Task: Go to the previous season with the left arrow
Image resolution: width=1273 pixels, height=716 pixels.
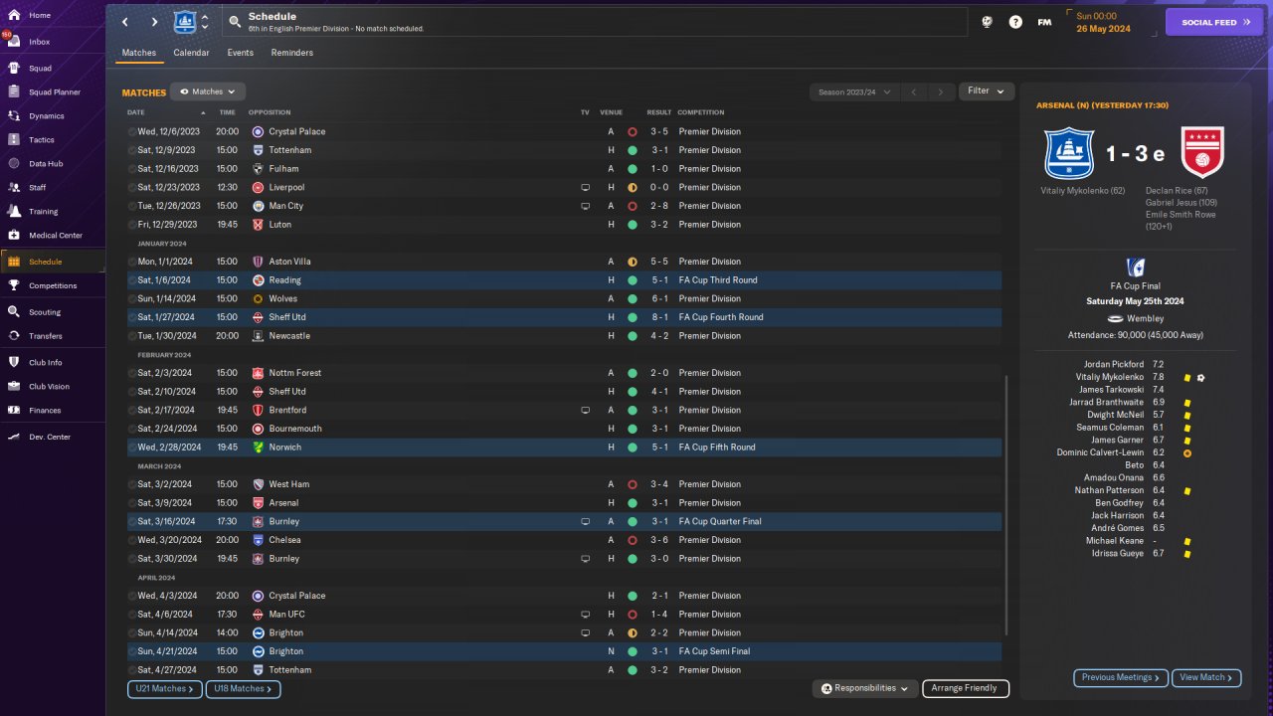Action: click(x=914, y=91)
